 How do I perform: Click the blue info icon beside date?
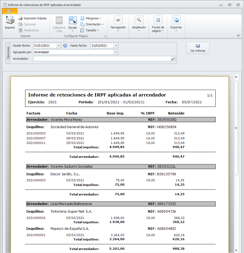point(65,46)
